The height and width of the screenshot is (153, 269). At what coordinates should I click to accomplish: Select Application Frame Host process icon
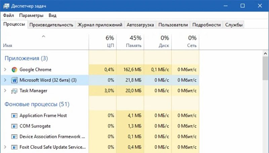pos(14,116)
